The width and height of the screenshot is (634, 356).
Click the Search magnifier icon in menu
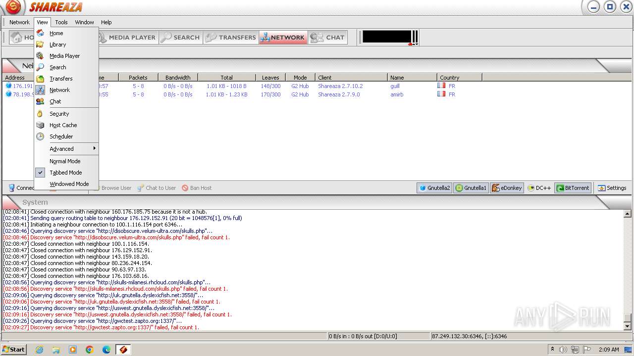[x=40, y=67]
